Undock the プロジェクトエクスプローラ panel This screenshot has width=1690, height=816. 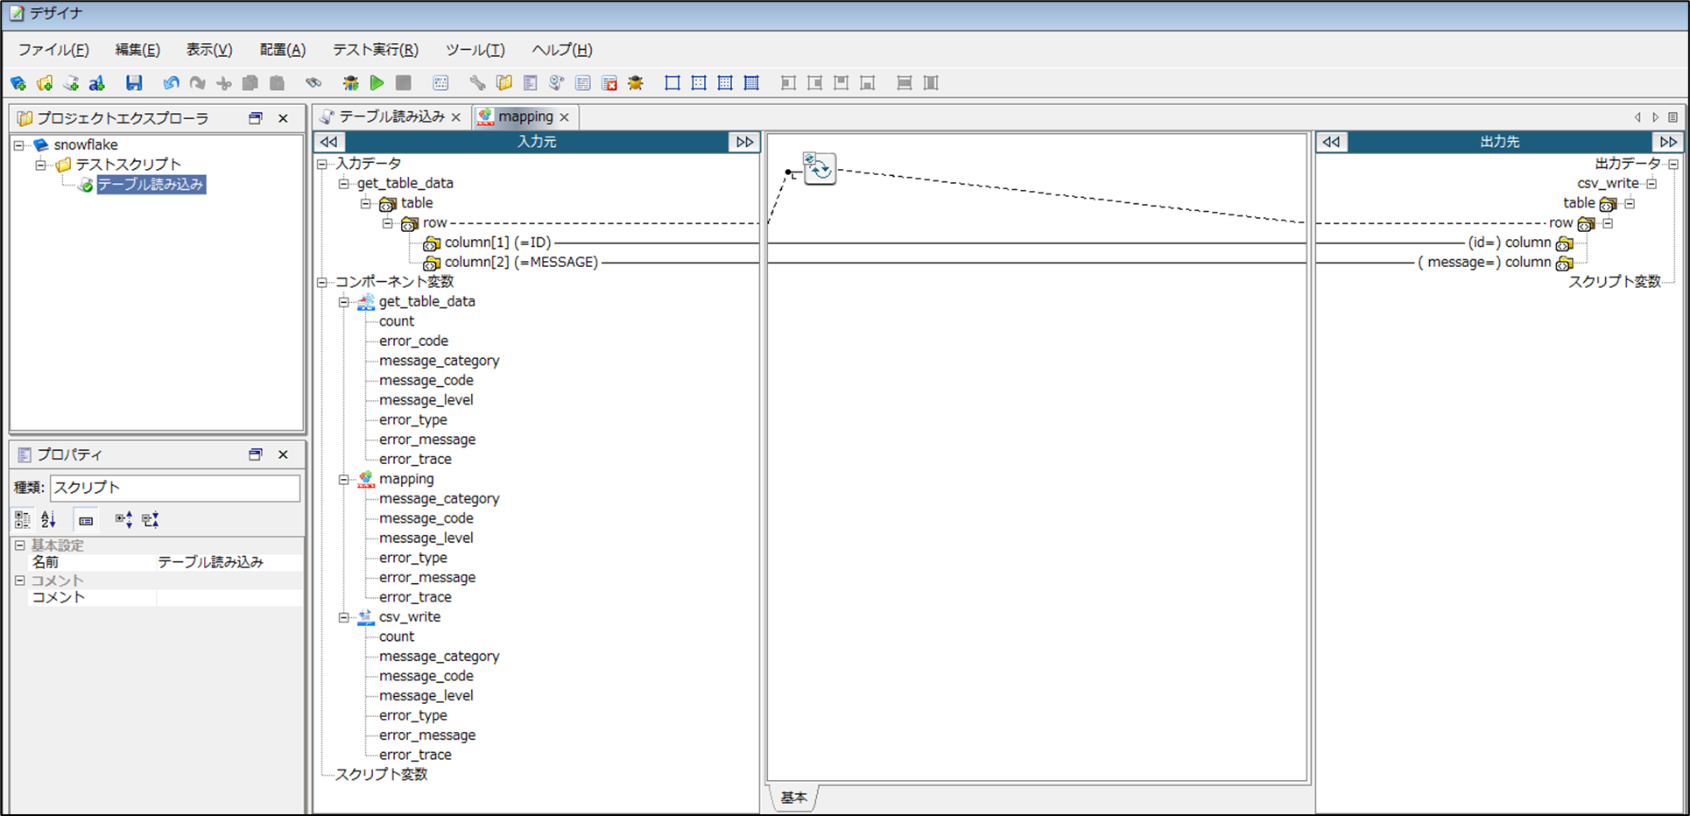pyautogui.click(x=256, y=118)
